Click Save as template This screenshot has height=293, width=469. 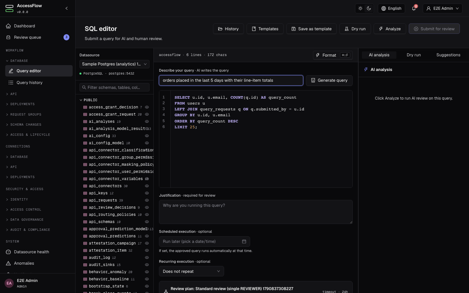[311, 29]
